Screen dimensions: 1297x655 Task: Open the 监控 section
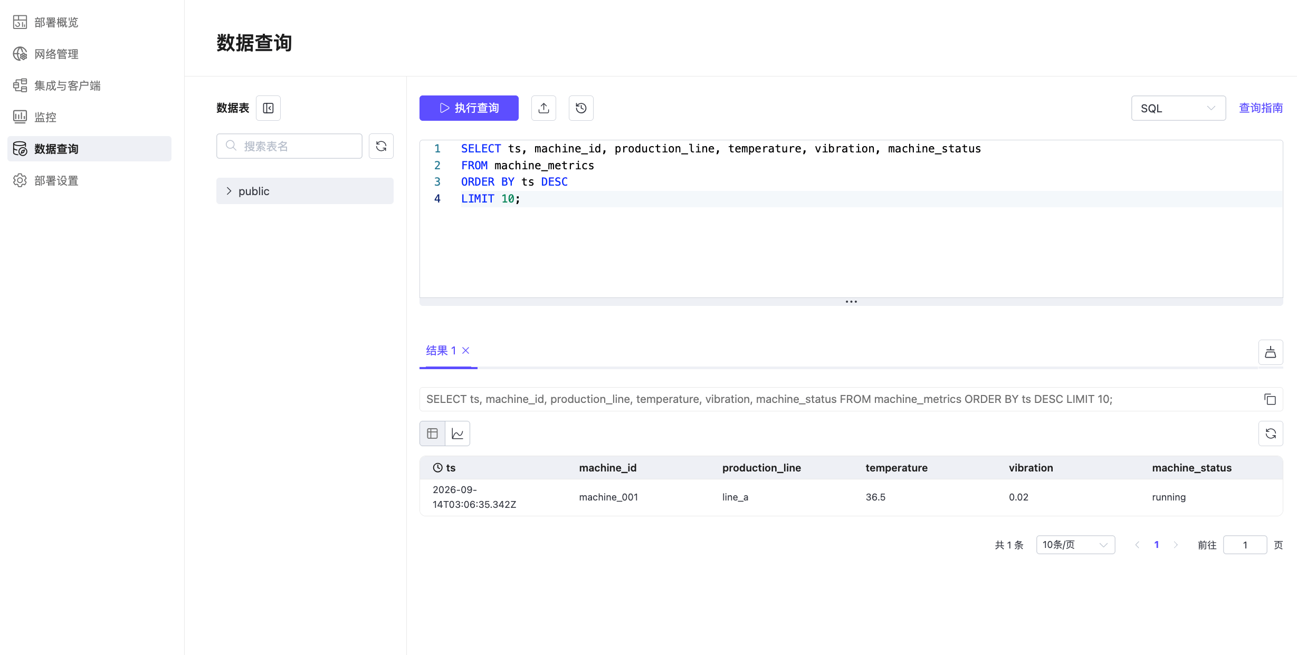point(89,117)
